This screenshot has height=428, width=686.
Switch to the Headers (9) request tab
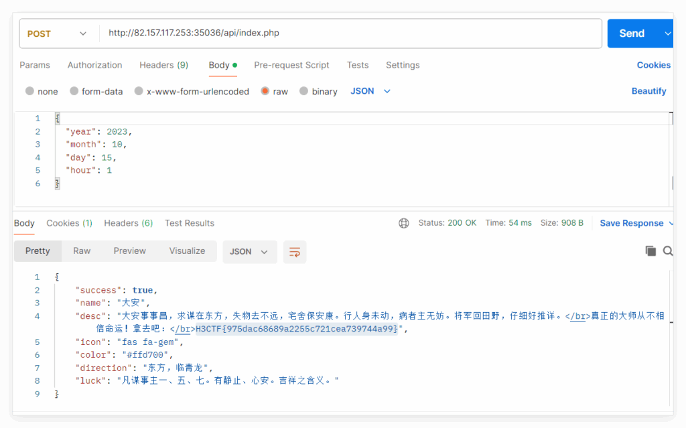pos(163,65)
